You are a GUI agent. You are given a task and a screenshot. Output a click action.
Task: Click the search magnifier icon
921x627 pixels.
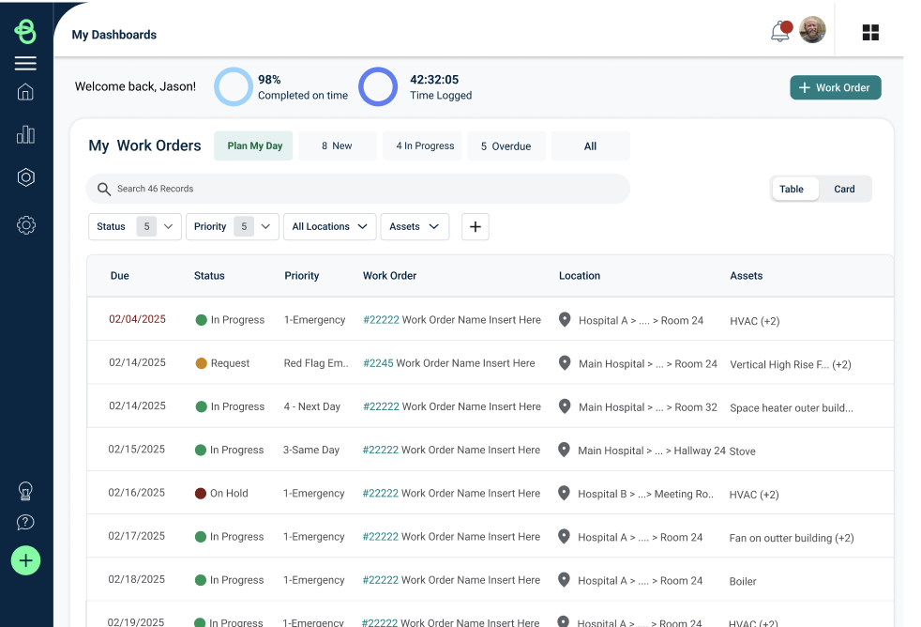(104, 189)
